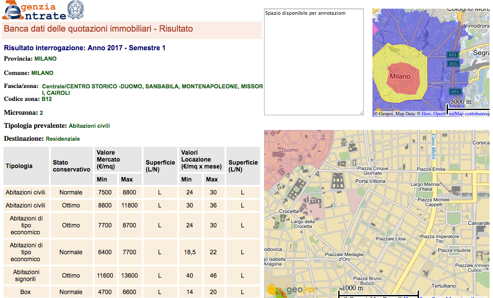The height and width of the screenshot is (298, 493).
Task: Click the 7500 minimum market value cell
Action: click(x=105, y=192)
